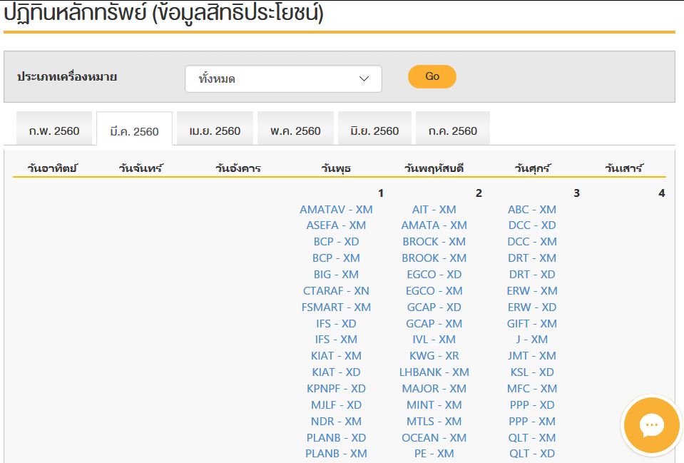Click the LHBANK - XM link
The height and width of the screenshot is (463, 684).
point(434,372)
